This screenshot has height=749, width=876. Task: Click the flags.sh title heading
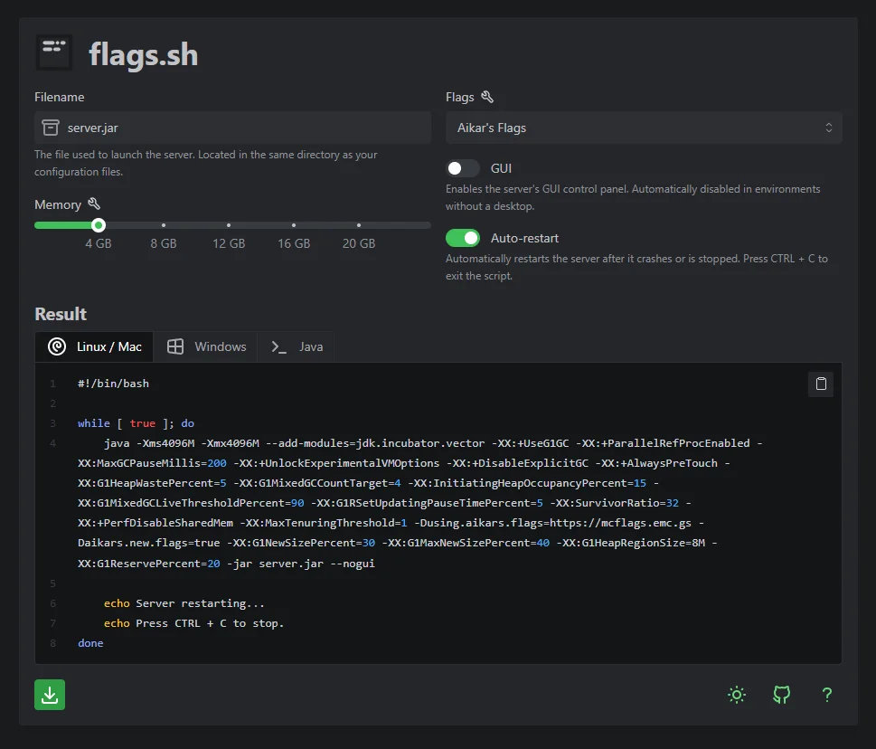(144, 54)
